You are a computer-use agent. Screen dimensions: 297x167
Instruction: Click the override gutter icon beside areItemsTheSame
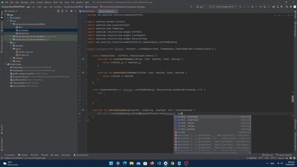click(x=83, y=59)
